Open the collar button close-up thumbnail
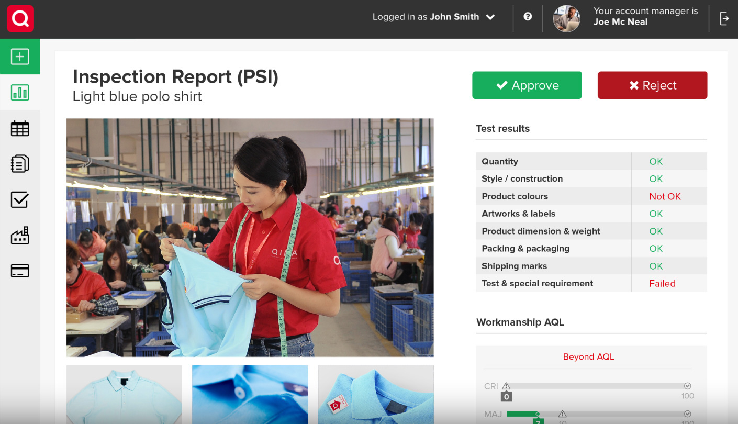This screenshot has width=738, height=424. (250, 394)
